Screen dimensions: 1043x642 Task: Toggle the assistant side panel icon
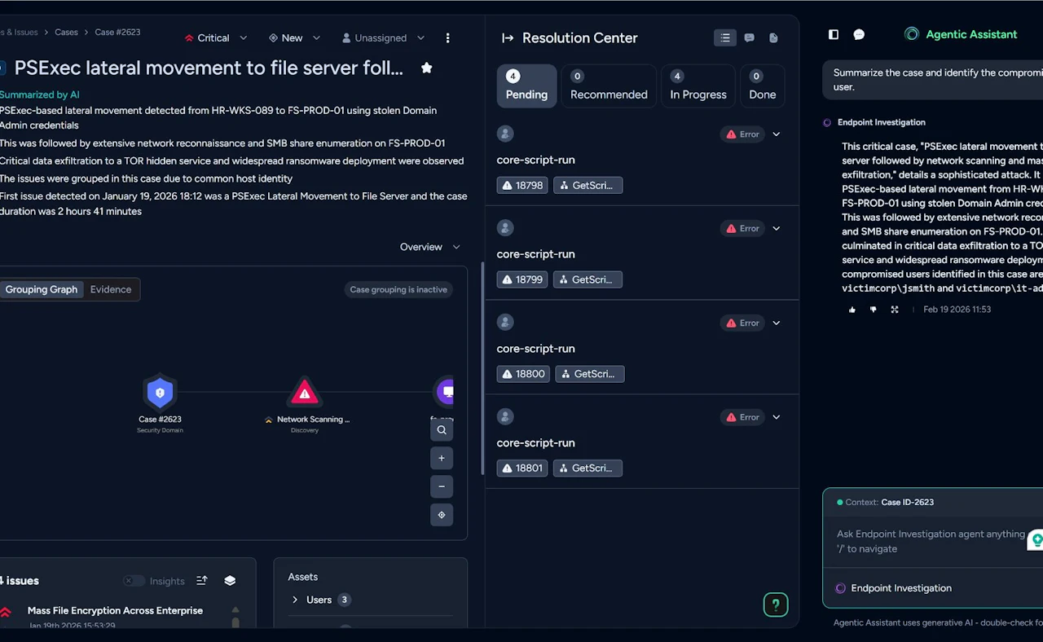tap(834, 34)
